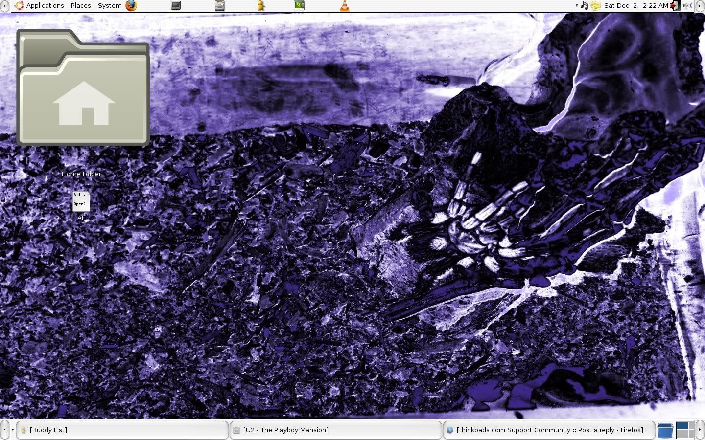Open the Gaim messenger launcher icon
This screenshot has height=440, width=705.
click(261, 6)
